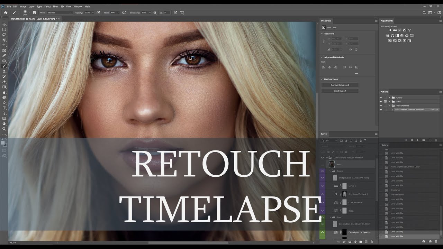The width and height of the screenshot is (443, 249).
Task: Hide the Boost layer
Action: click(323, 211)
